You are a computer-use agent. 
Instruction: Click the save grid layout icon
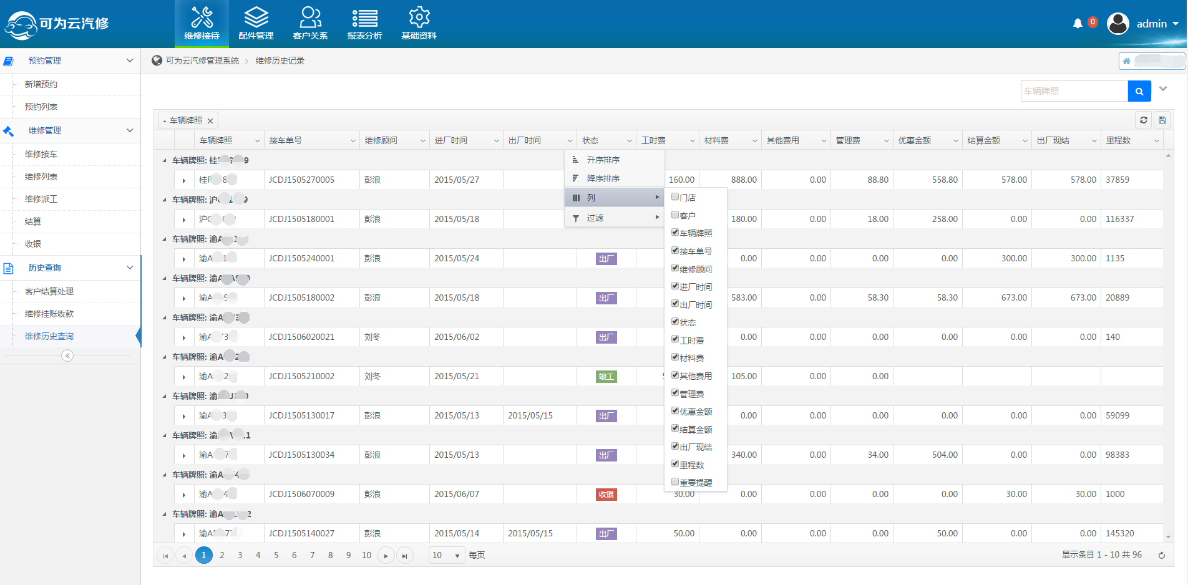click(1162, 120)
